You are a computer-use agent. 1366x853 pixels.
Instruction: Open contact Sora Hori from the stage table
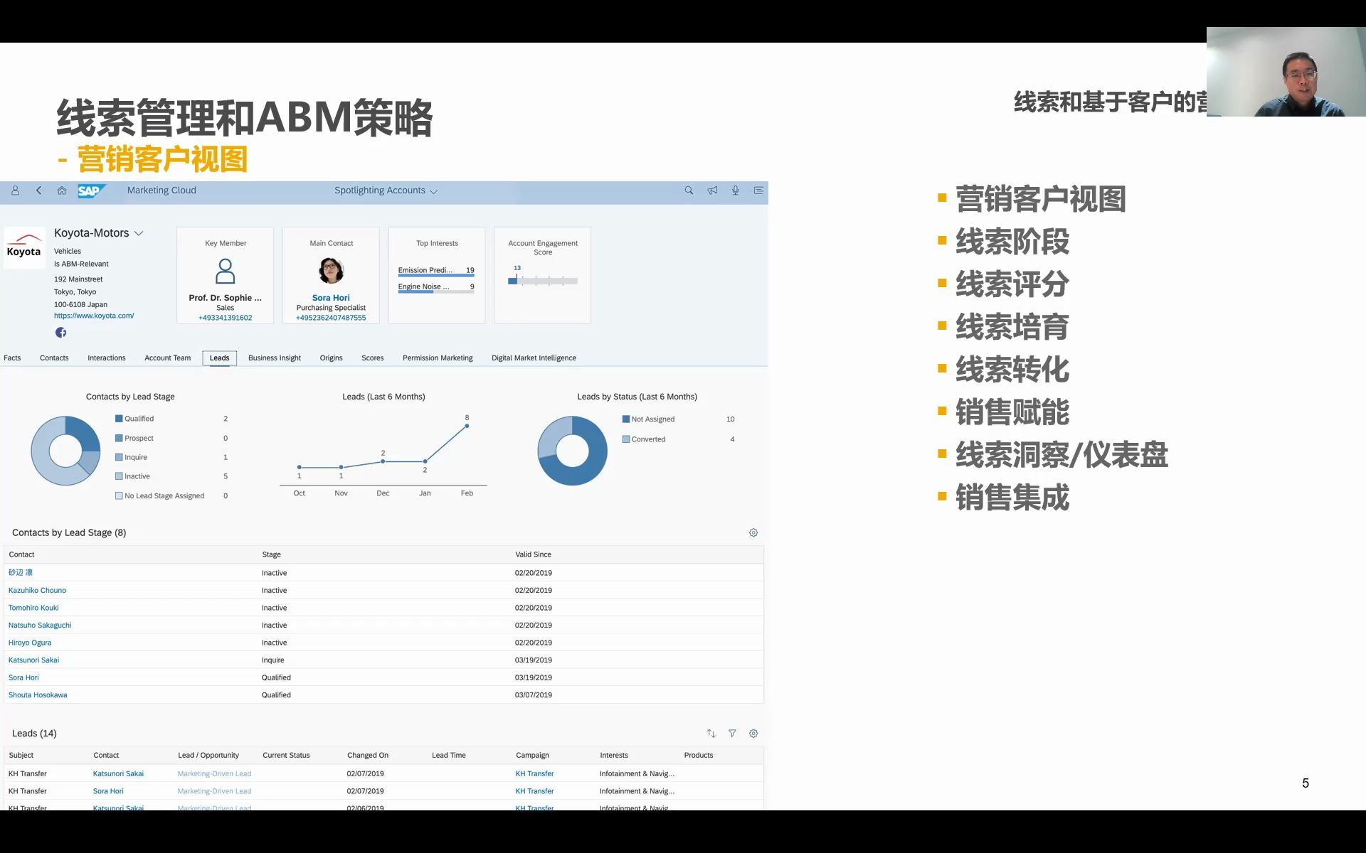tap(23, 677)
